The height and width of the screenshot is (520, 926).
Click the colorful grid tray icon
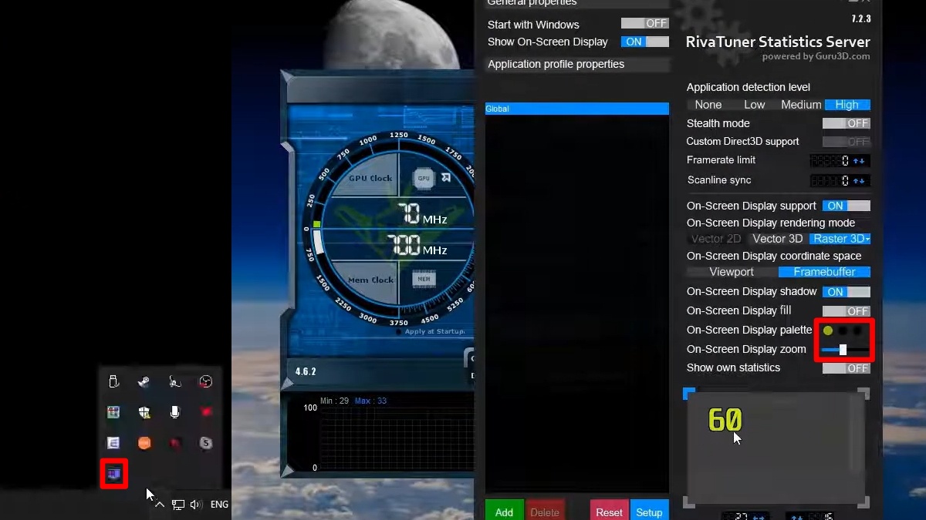pyautogui.click(x=113, y=412)
